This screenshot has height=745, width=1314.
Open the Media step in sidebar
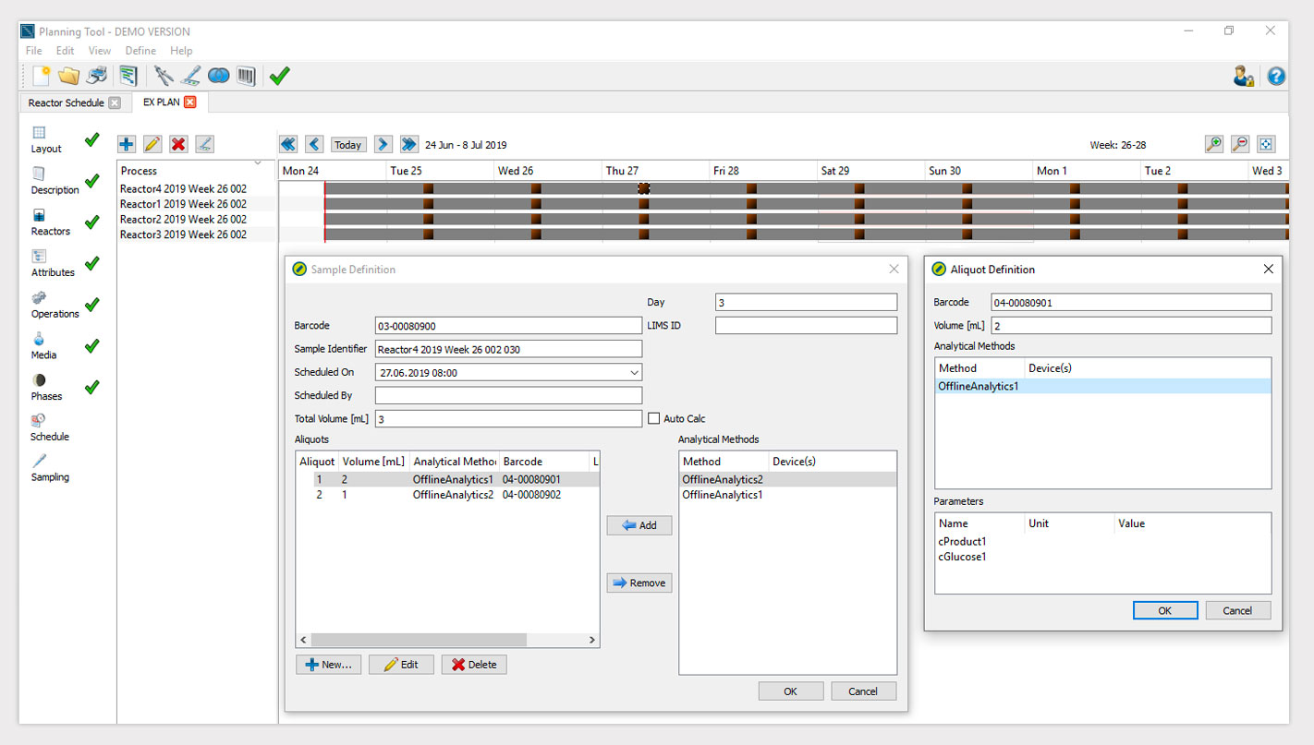[43, 346]
